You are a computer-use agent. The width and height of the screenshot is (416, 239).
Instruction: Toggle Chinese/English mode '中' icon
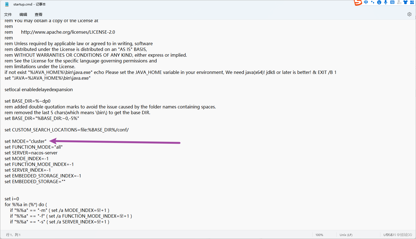[x=366, y=2]
